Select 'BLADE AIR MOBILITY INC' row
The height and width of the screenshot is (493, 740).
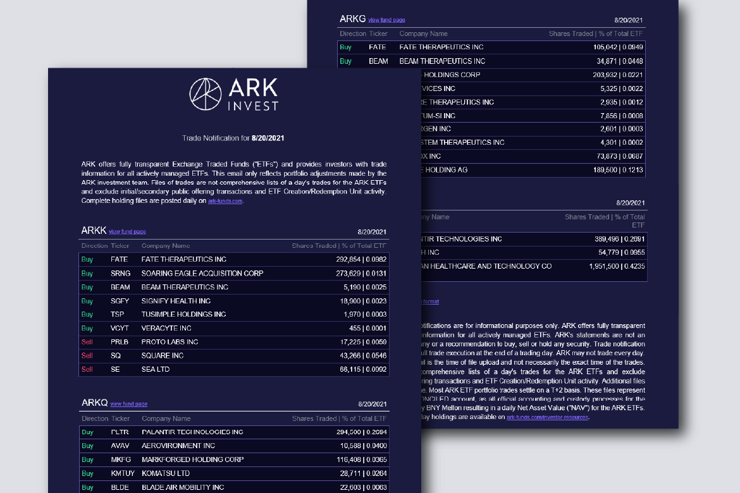point(234,487)
